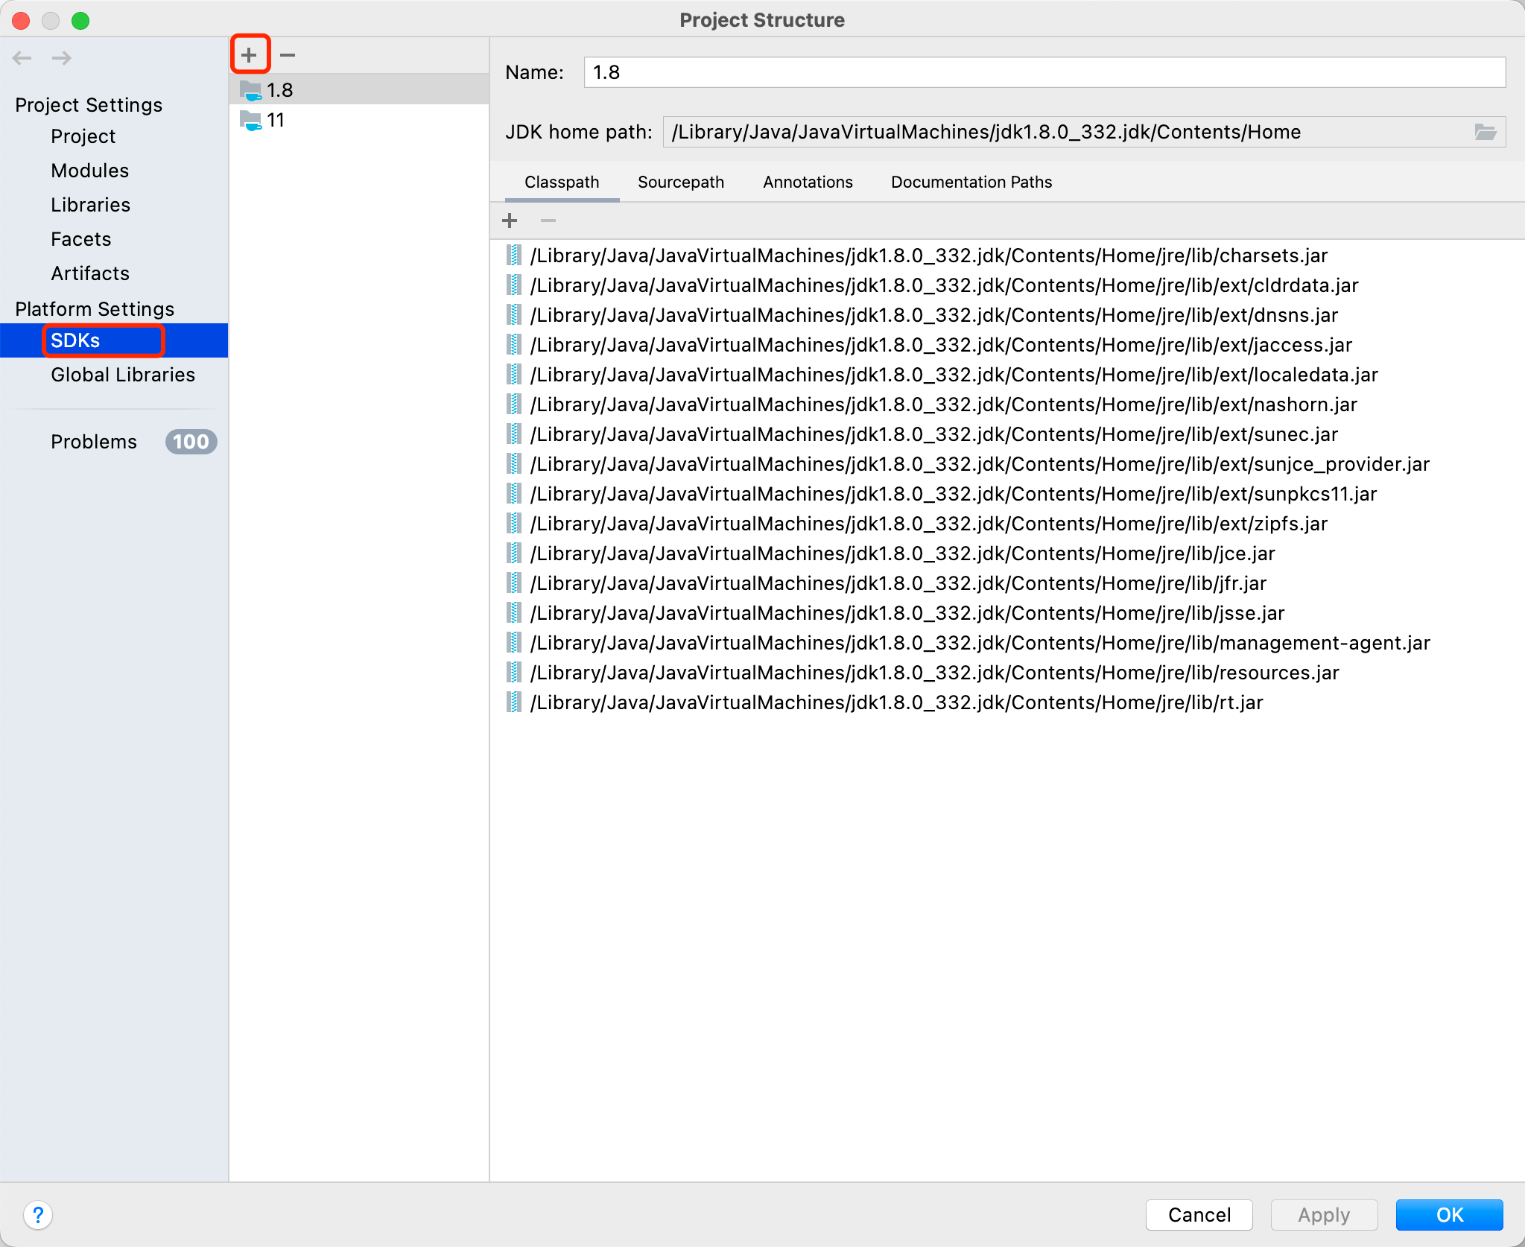The image size is (1525, 1247).
Task: Open help with question mark button
Action: click(x=38, y=1215)
